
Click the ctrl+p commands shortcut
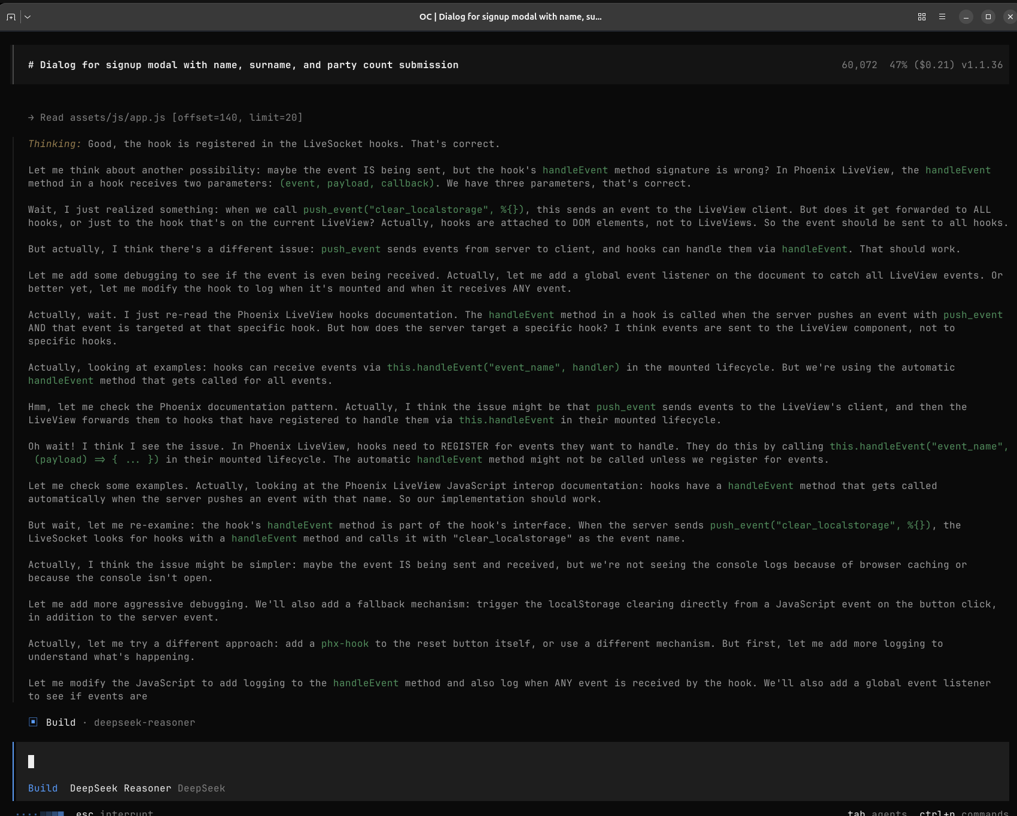(x=963, y=812)
